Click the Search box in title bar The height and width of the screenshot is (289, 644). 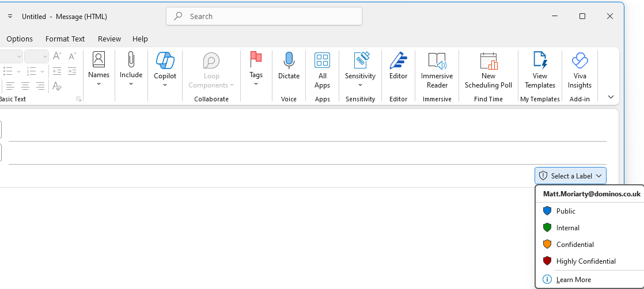264,17
